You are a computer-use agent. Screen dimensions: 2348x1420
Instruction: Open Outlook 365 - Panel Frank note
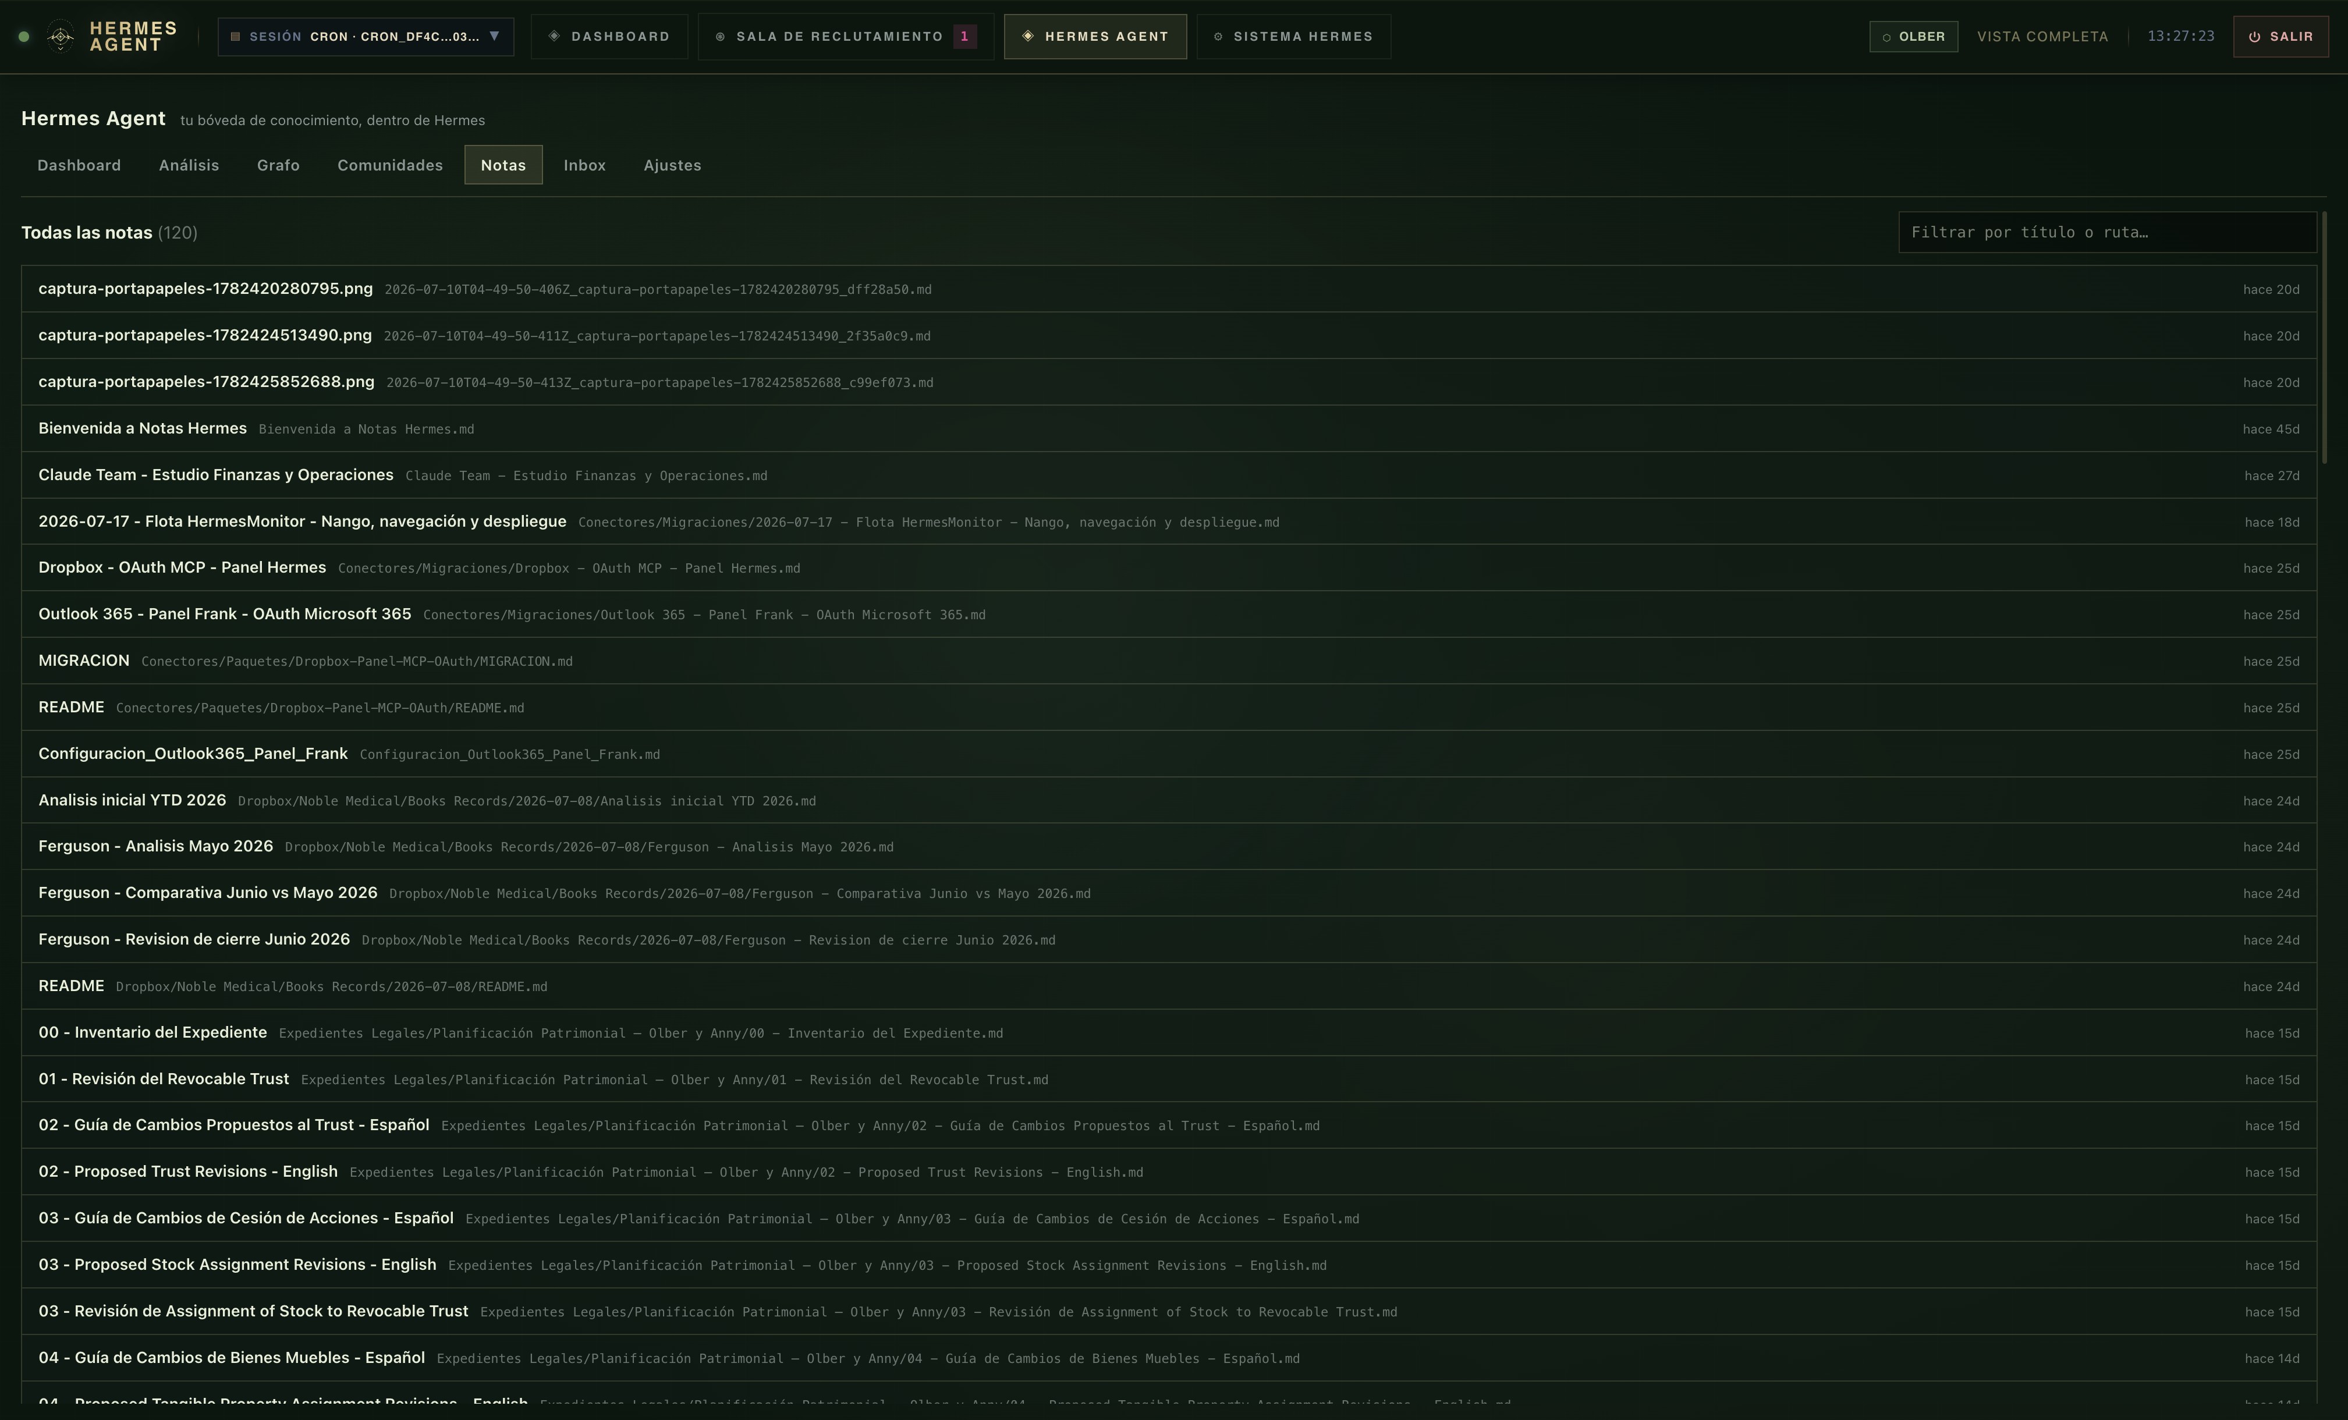1168,615
